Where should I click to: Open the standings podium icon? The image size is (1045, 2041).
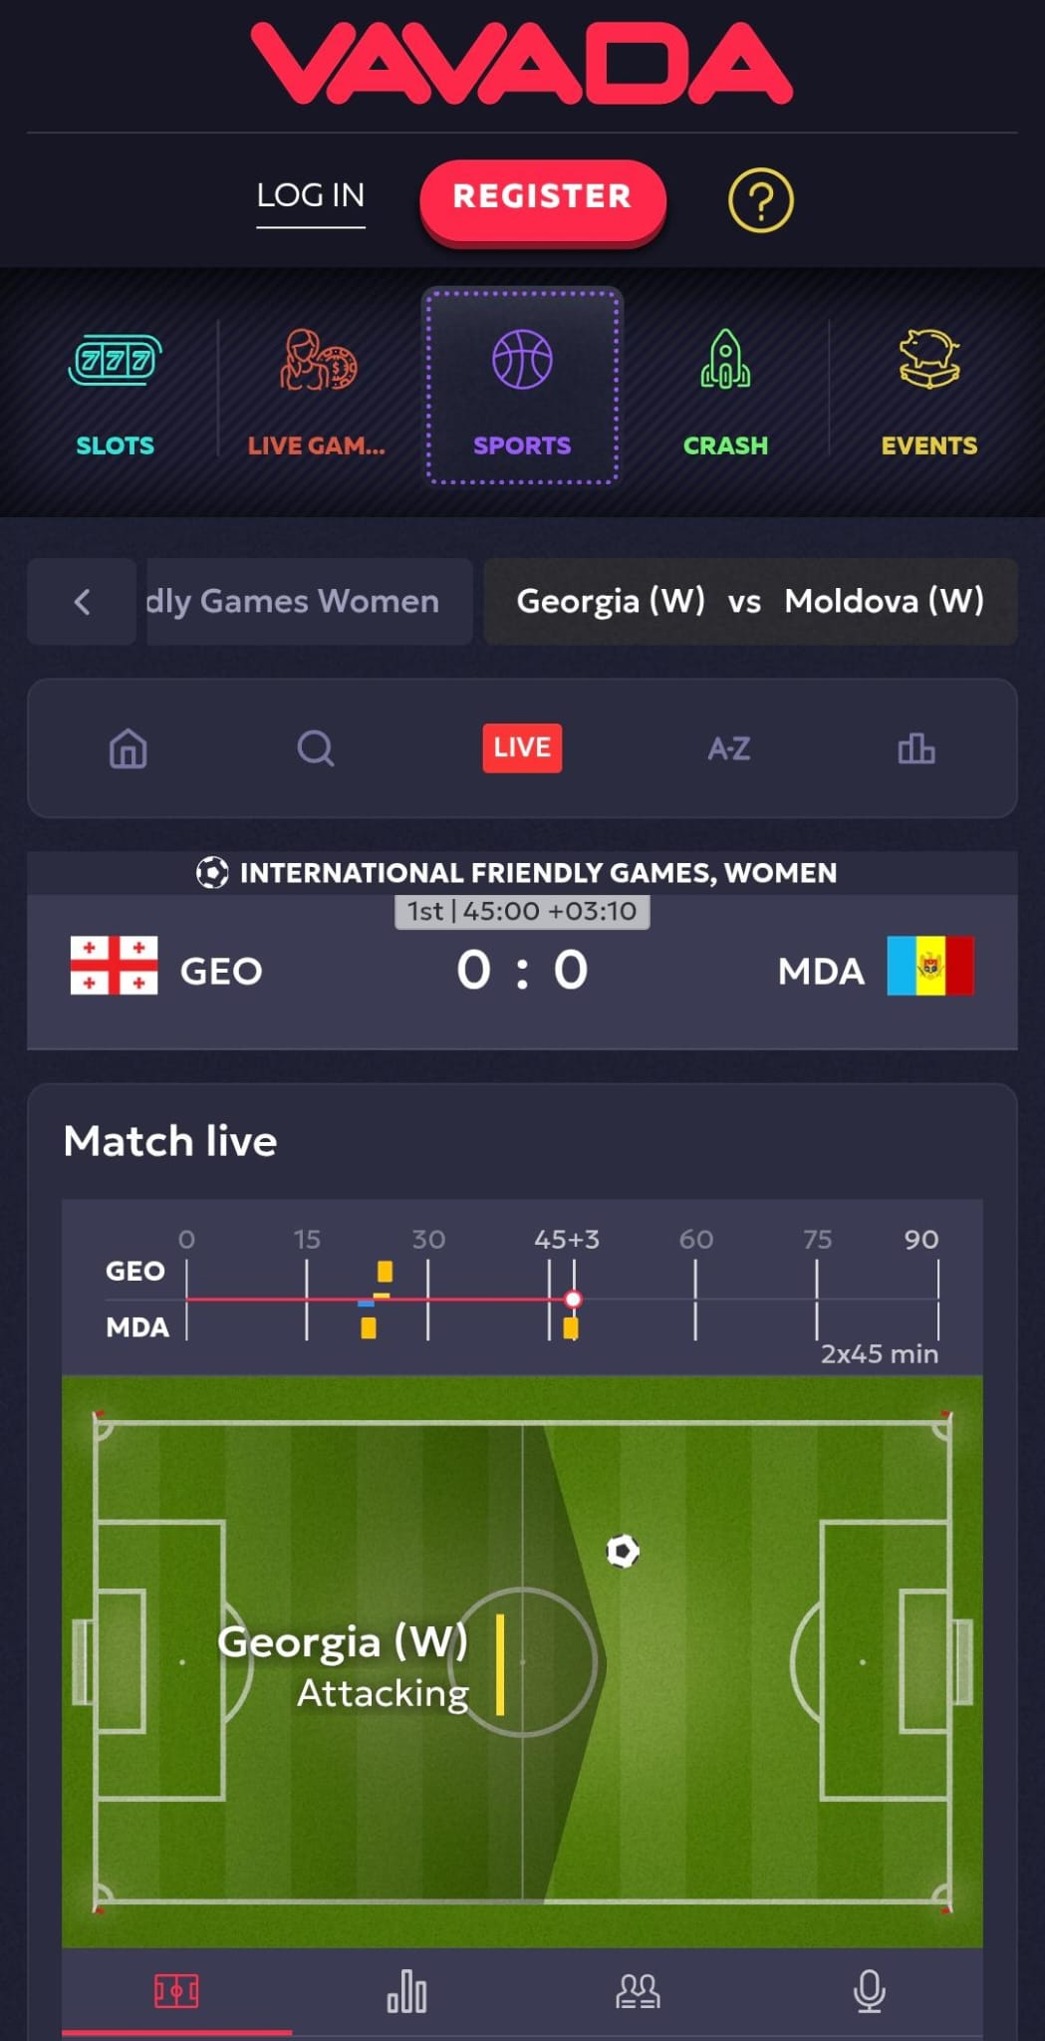[915, 747]
